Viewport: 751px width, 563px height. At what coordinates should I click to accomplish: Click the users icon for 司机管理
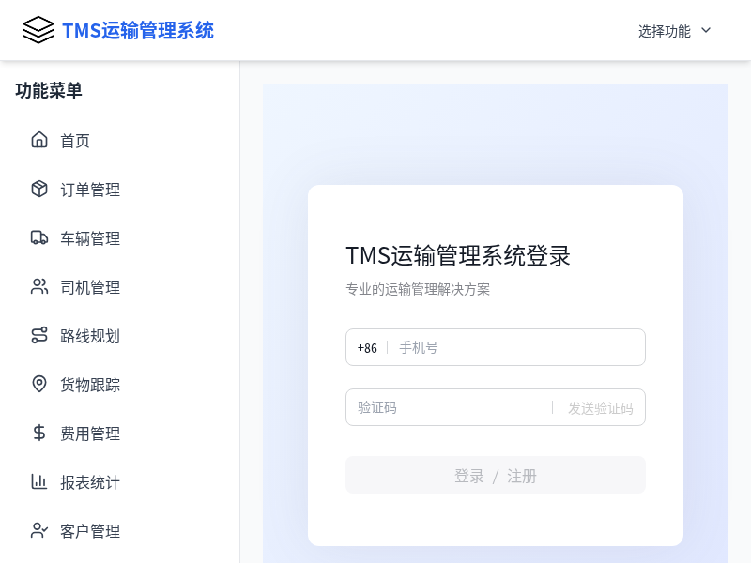(39, 286)
